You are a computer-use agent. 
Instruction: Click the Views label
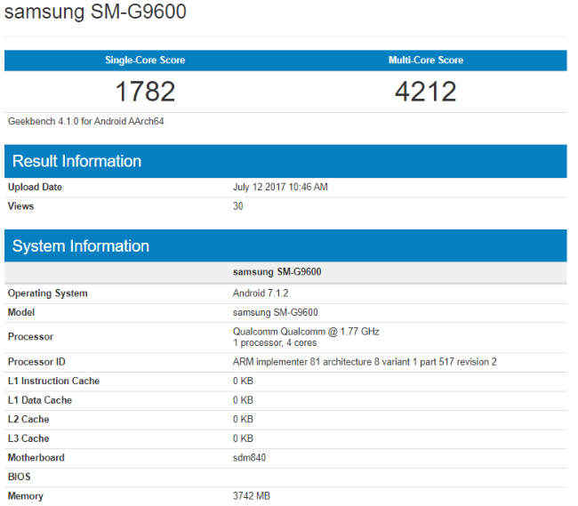20,206
